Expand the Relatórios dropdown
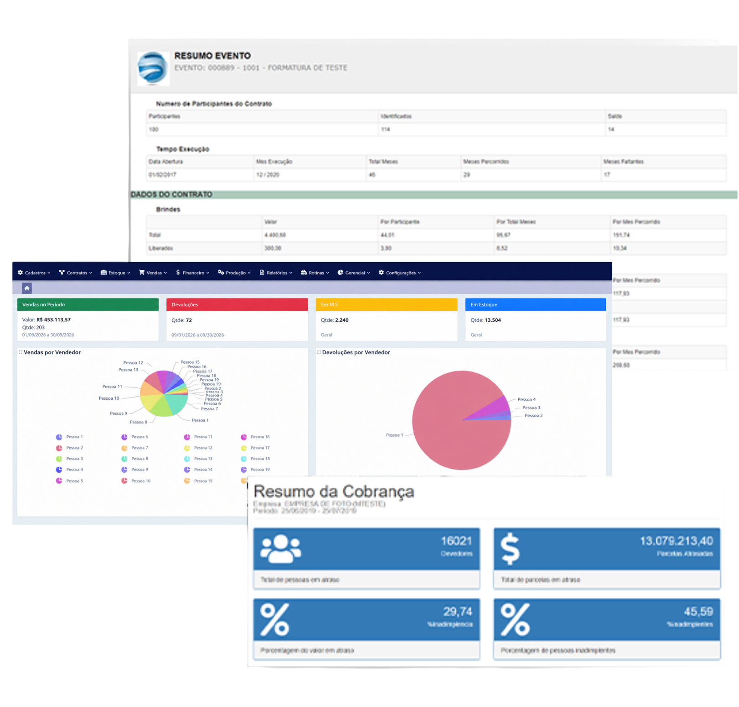 click(x=276, y=273)
